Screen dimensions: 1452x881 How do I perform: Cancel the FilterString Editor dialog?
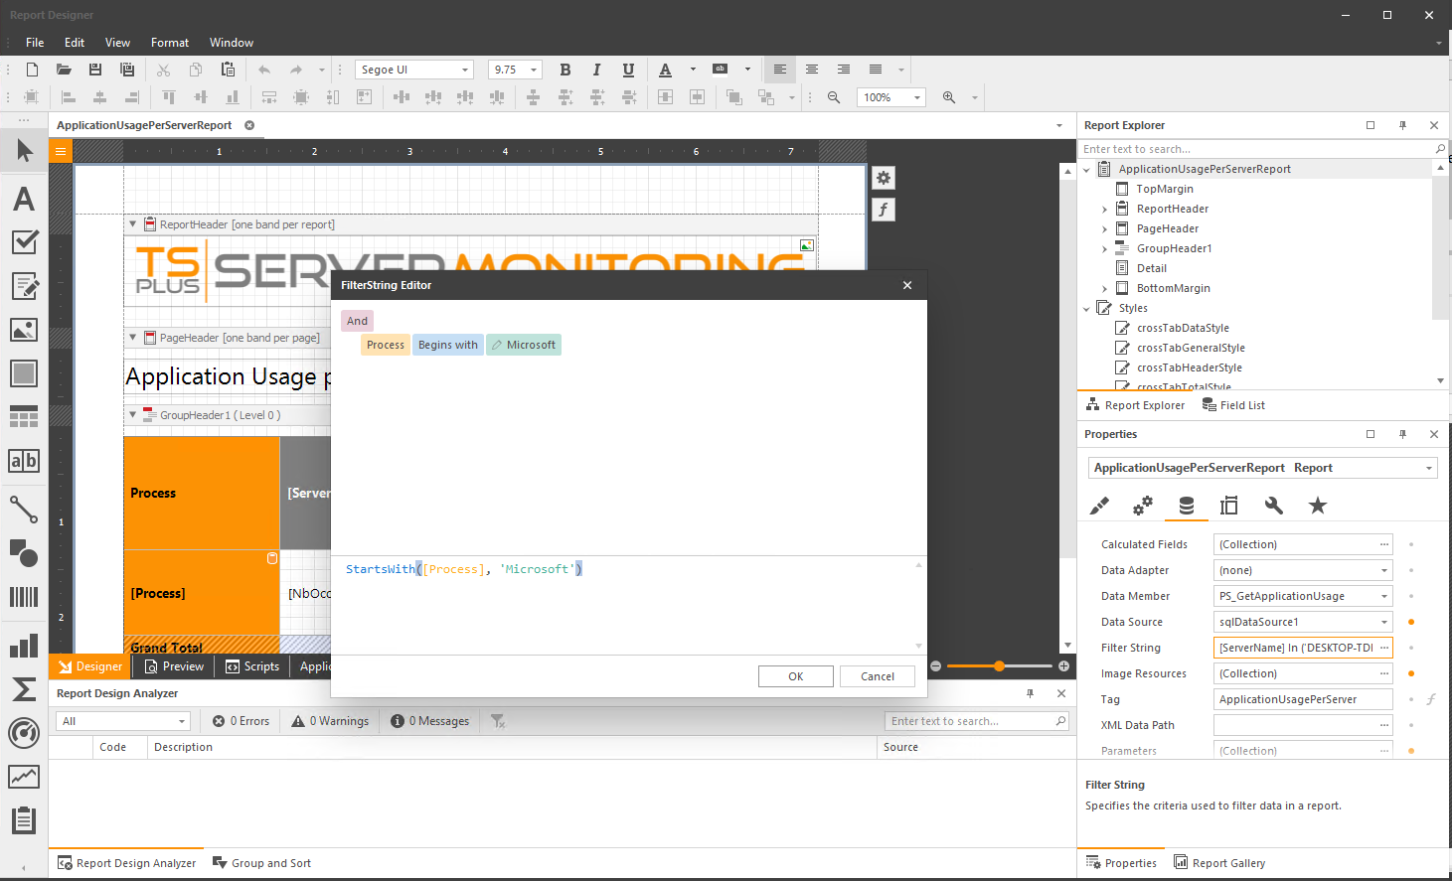878,675
